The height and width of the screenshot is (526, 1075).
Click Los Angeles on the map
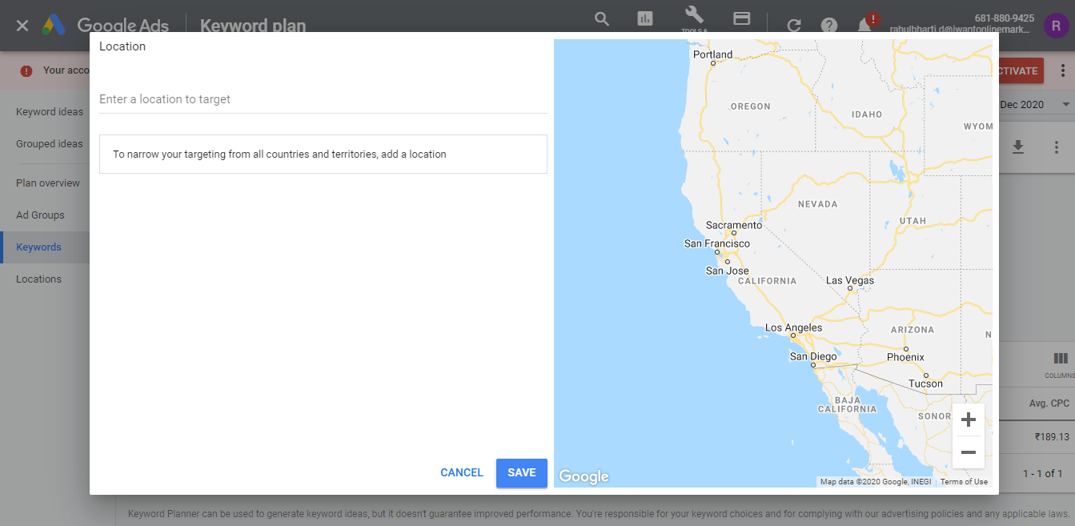point(793,328)
